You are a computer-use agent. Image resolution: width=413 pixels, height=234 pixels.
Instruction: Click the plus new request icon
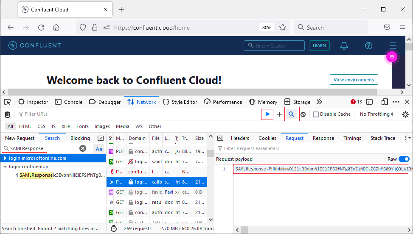(x=279, y=114)
